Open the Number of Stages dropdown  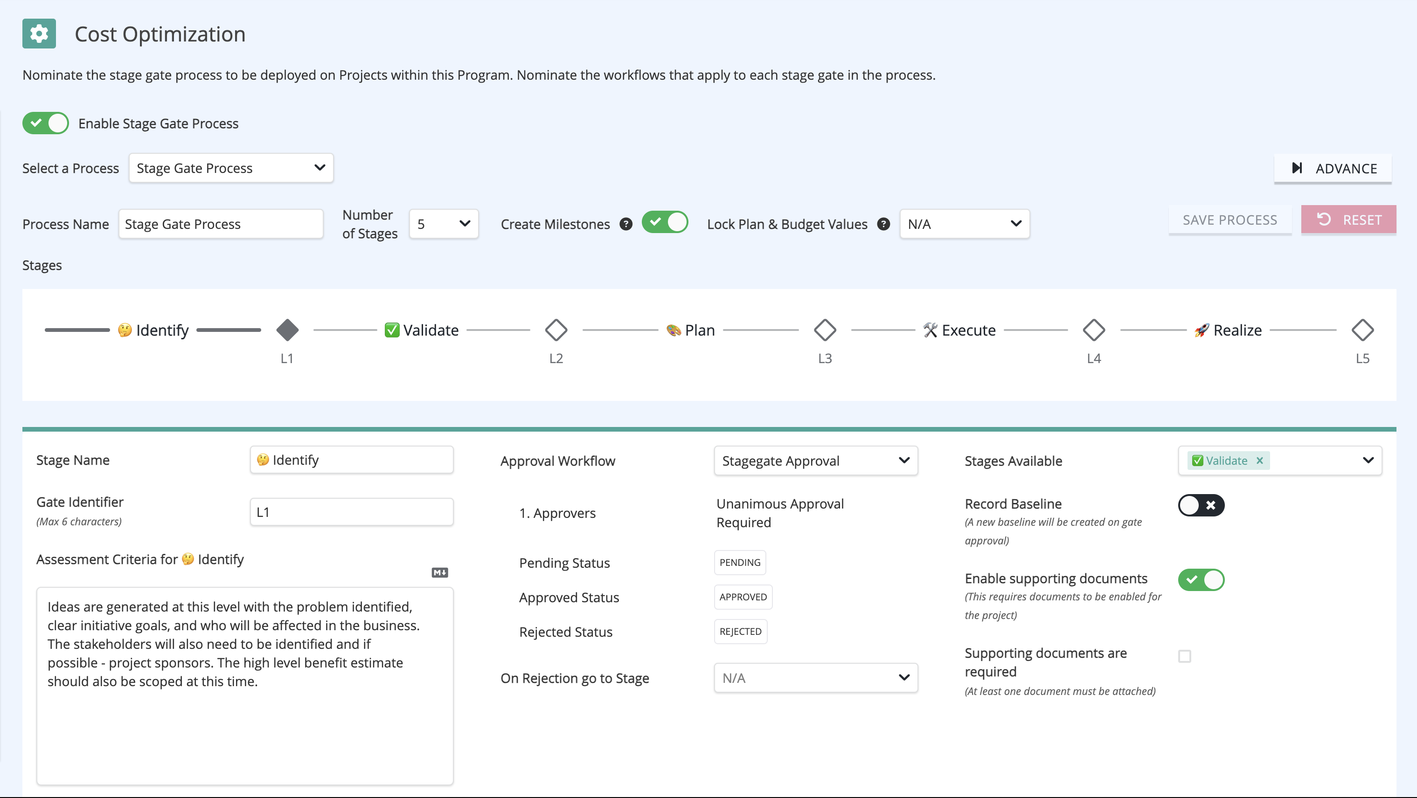444,224
